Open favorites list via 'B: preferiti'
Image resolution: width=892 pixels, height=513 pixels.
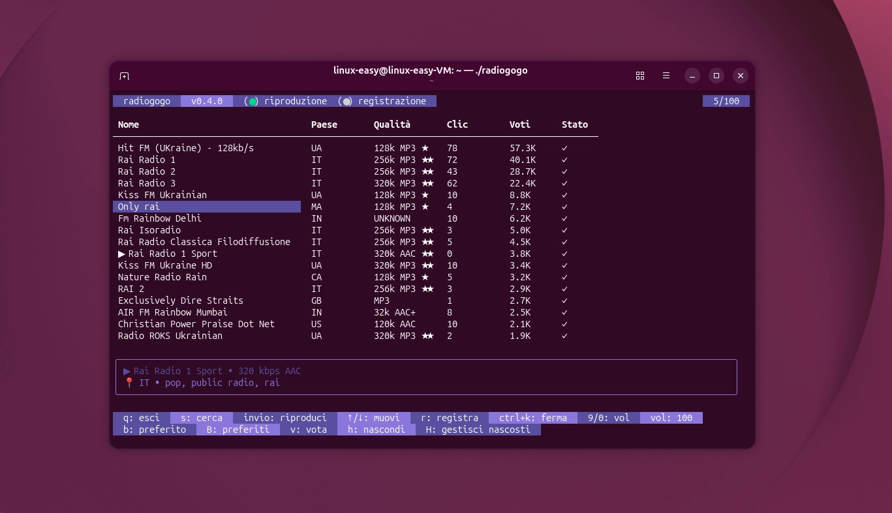[x=238, y=429]
